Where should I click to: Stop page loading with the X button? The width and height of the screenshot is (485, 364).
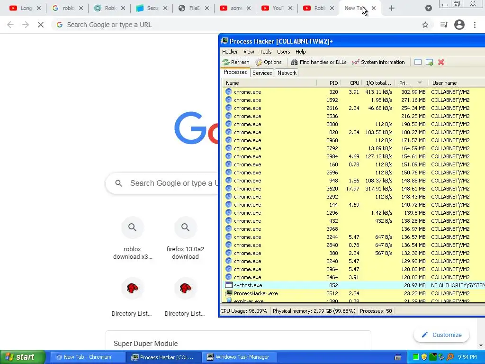[41, 25]
